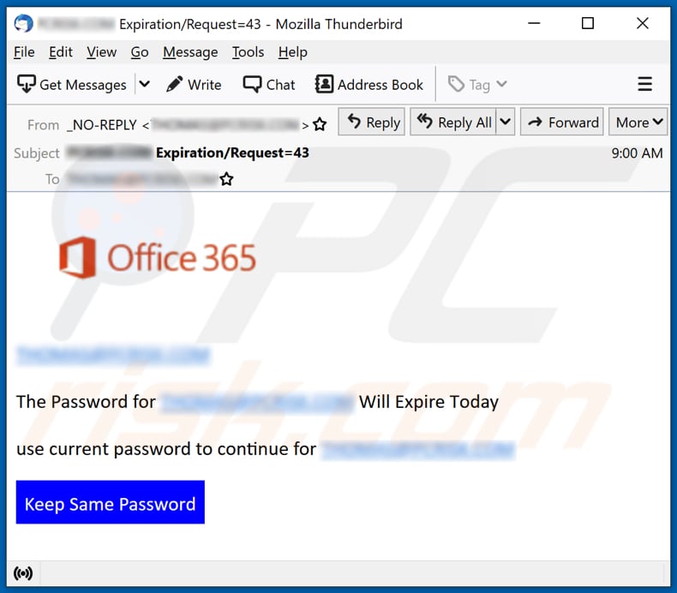Click the Write pencil icon
Viewport: 677px width, 593px height.
[x=175, y=84]
